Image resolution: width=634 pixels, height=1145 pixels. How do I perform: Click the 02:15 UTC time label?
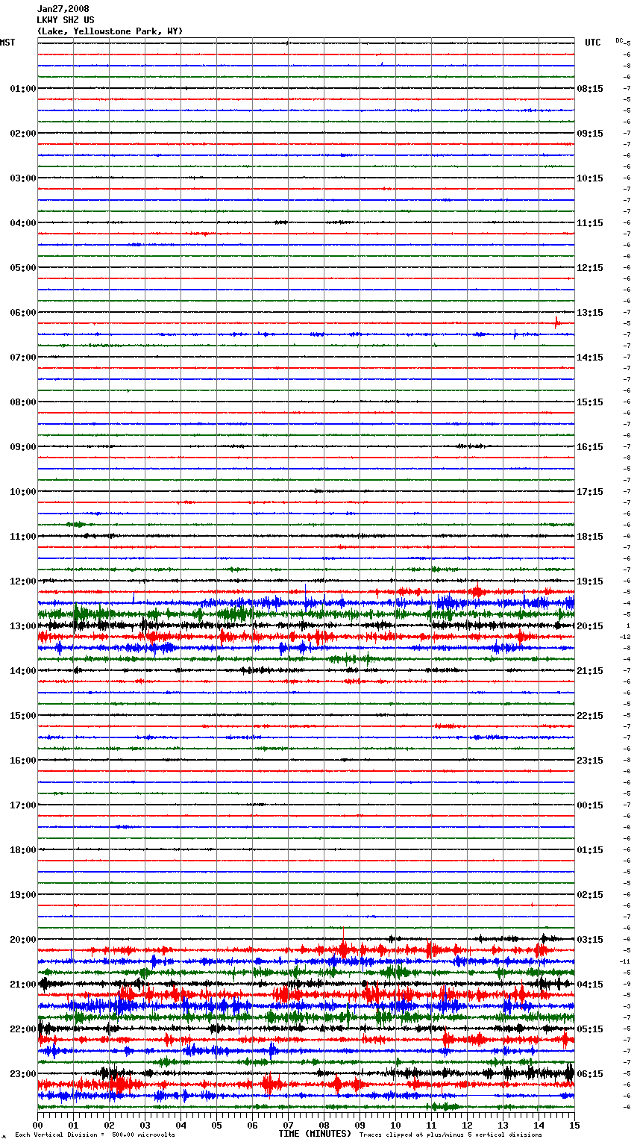click(590, 895)
